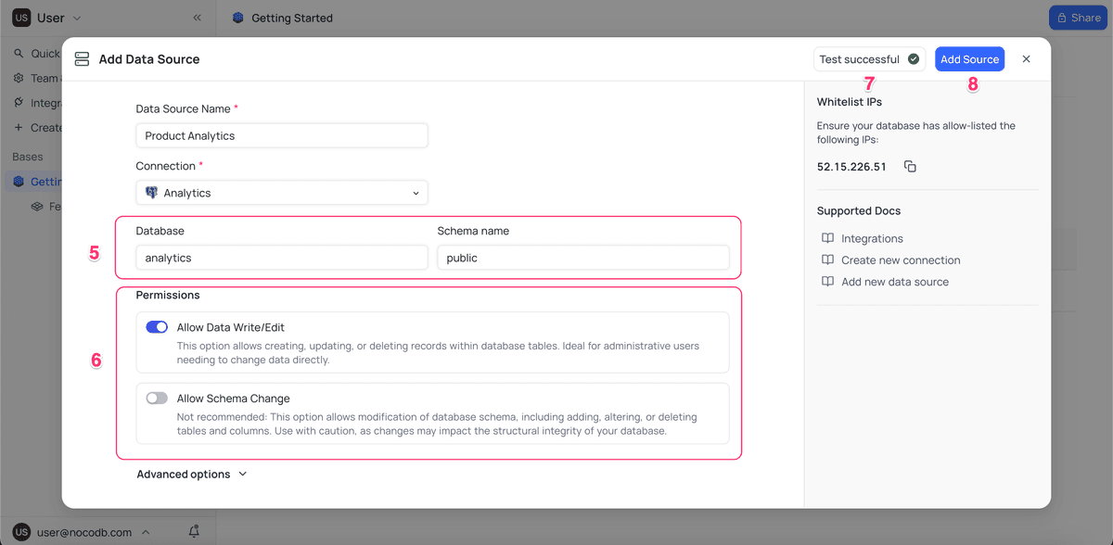
Task: Click the sidebar collapse double-chevron icon
Action: click(x=197, y=17)
